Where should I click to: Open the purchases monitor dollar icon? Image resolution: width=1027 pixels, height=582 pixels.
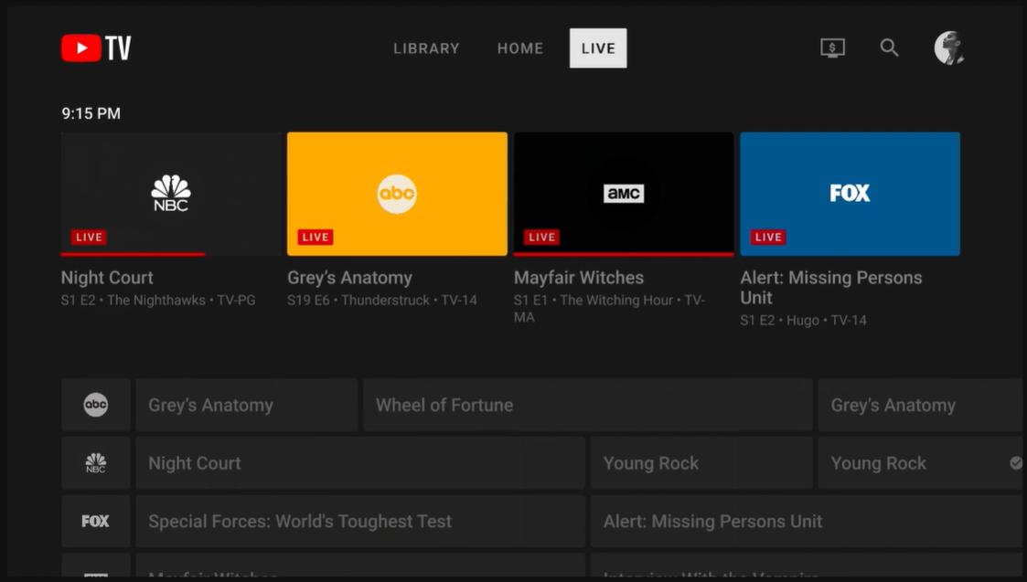click(832, 48)
